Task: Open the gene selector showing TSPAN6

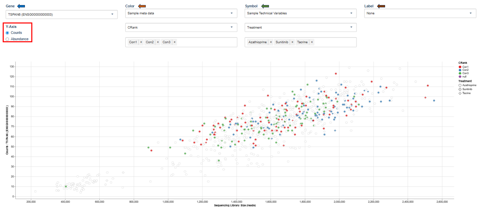Action: (61, 14)
